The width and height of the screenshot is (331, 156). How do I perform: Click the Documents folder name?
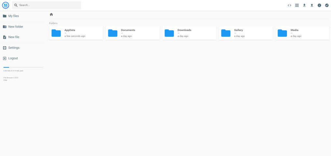[x=128, y=30]
